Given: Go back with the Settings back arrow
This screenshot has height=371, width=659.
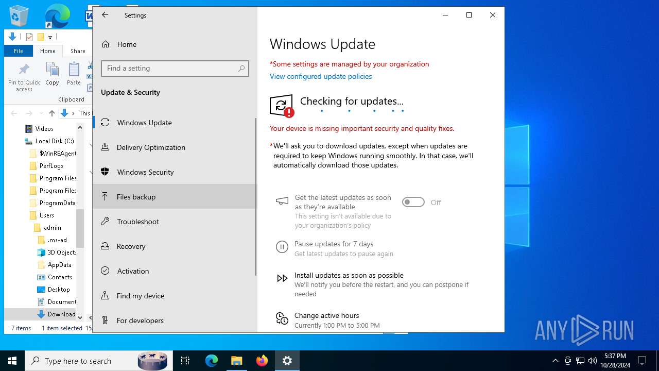Looking at the screenshot, I should (105, 15).
